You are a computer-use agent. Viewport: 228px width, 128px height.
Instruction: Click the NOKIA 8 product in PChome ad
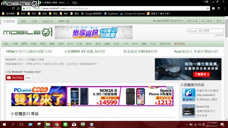[94, 96]
